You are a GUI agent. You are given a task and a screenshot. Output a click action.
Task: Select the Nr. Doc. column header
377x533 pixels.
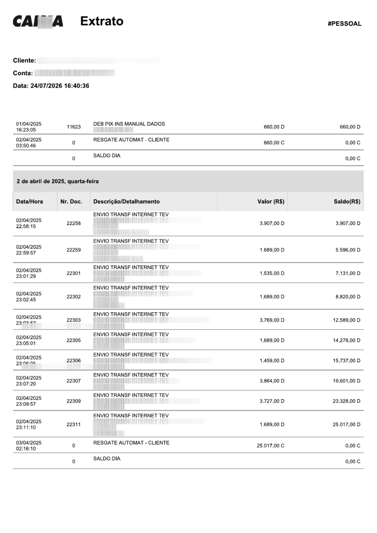(x=71, y=202)
